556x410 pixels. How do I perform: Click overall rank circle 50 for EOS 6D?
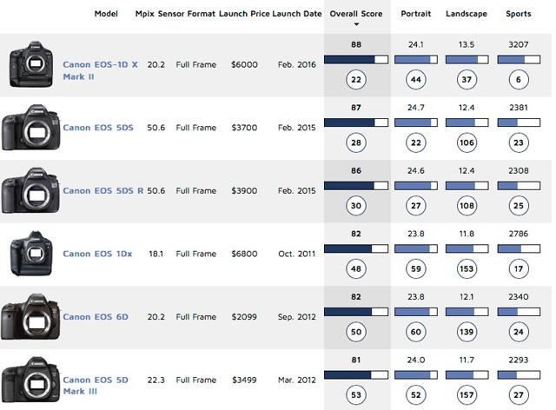point(356,332)
